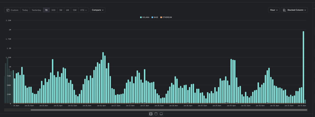
Task: Switch to the 6M time range
Action: tap(67, 10)
